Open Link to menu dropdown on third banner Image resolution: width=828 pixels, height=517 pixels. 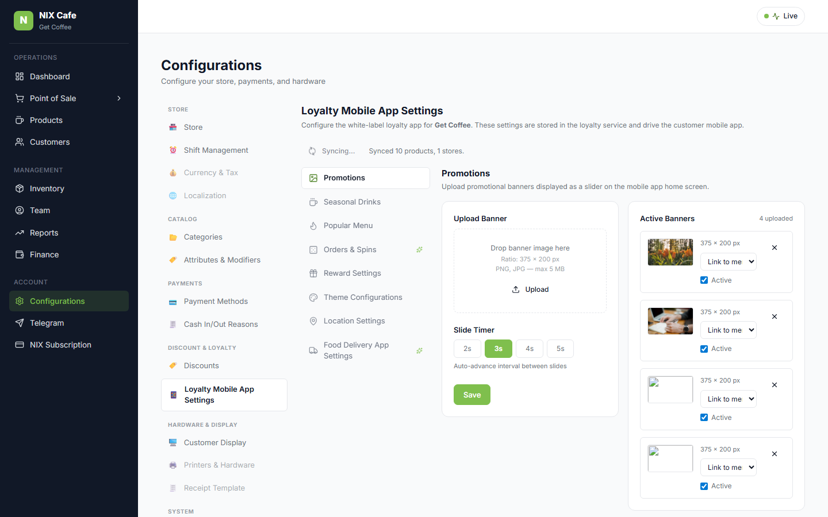click(728, 399)
